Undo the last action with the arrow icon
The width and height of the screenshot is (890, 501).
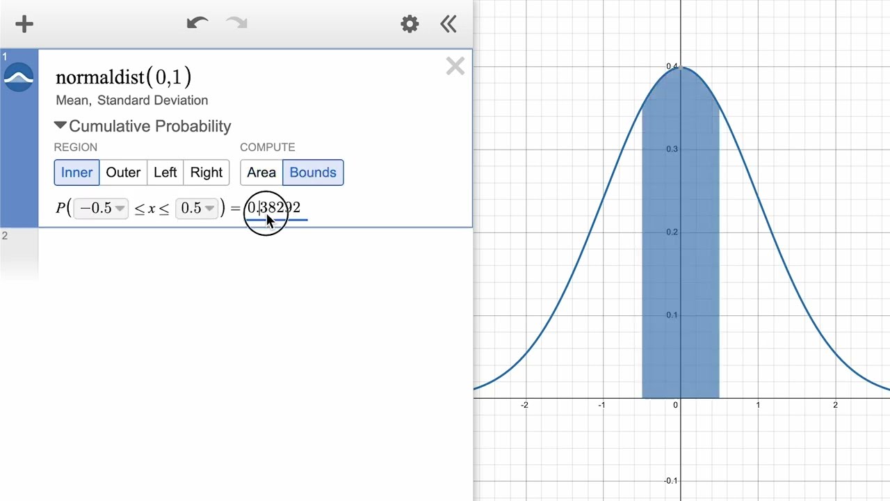197,24
